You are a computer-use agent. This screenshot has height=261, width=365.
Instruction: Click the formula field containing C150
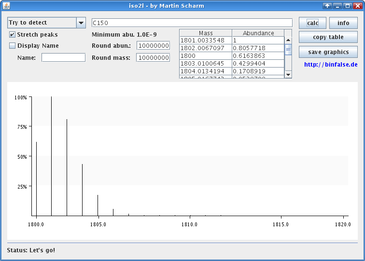[x=192, y=23]
